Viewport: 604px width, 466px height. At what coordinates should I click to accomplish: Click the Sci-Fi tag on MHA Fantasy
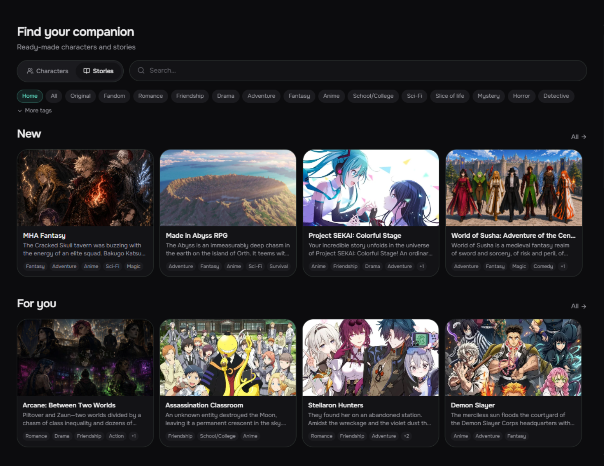(112, 266)
